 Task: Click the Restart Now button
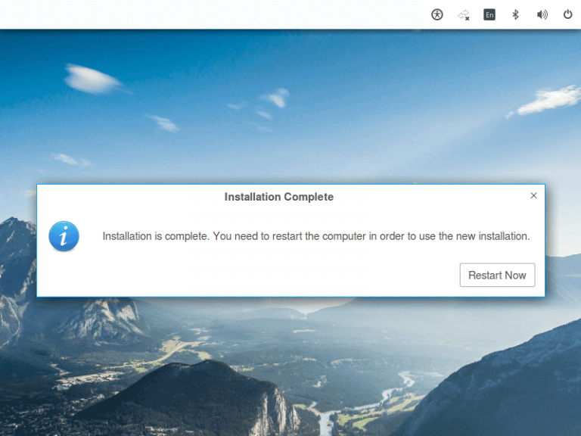497,275
